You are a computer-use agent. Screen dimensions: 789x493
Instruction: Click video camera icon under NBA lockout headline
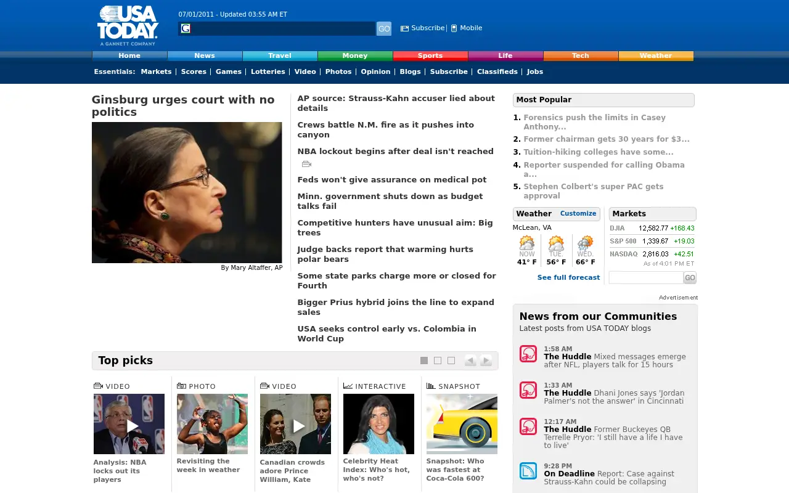click(306, 164)
